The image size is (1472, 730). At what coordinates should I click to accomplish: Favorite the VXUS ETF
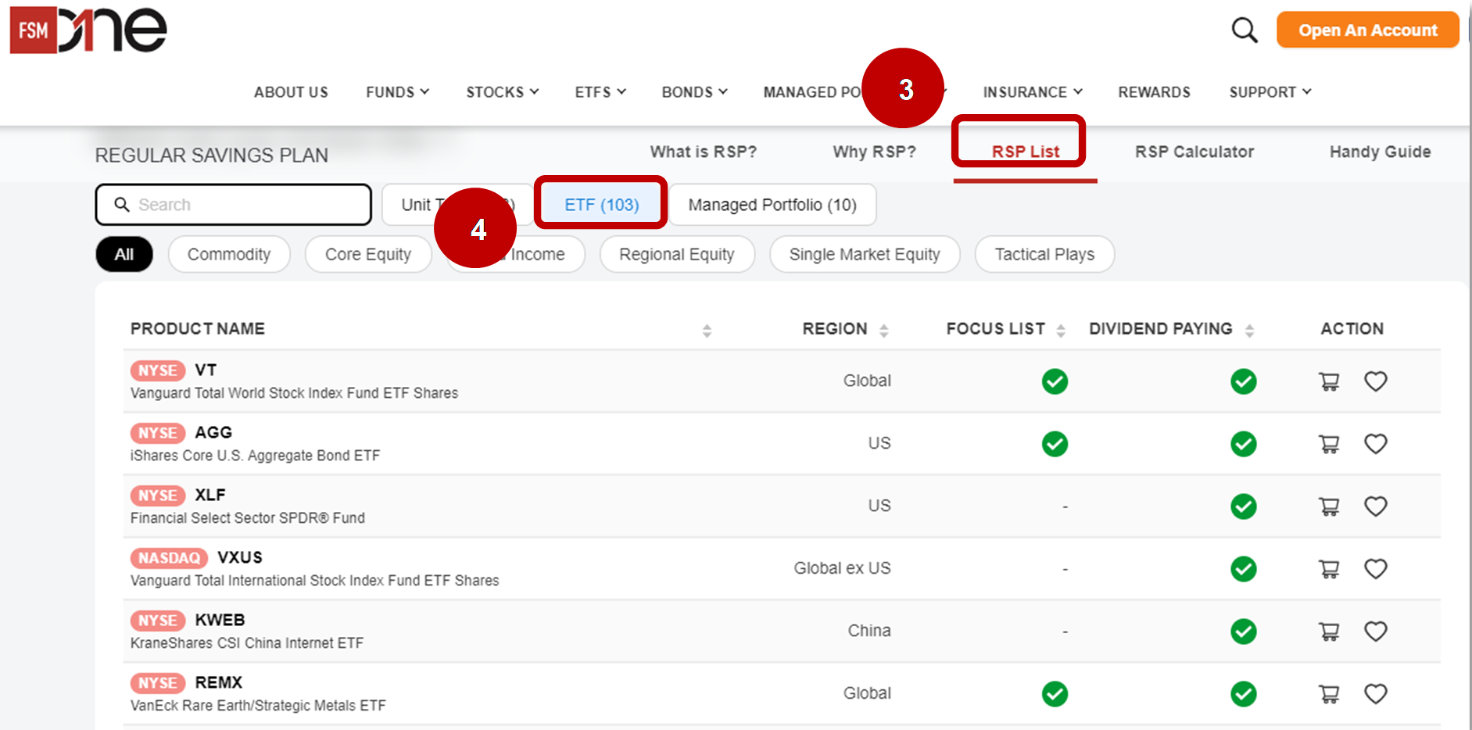click(1376, 569)
